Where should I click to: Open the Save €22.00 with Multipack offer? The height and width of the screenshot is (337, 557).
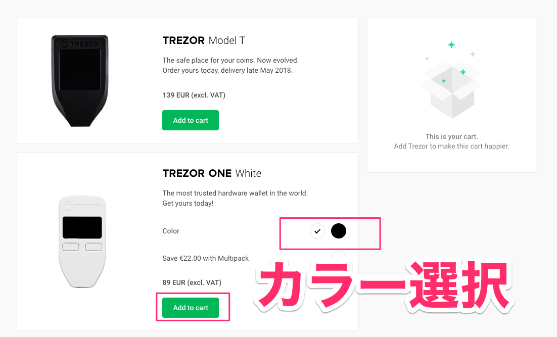[205, 258]
